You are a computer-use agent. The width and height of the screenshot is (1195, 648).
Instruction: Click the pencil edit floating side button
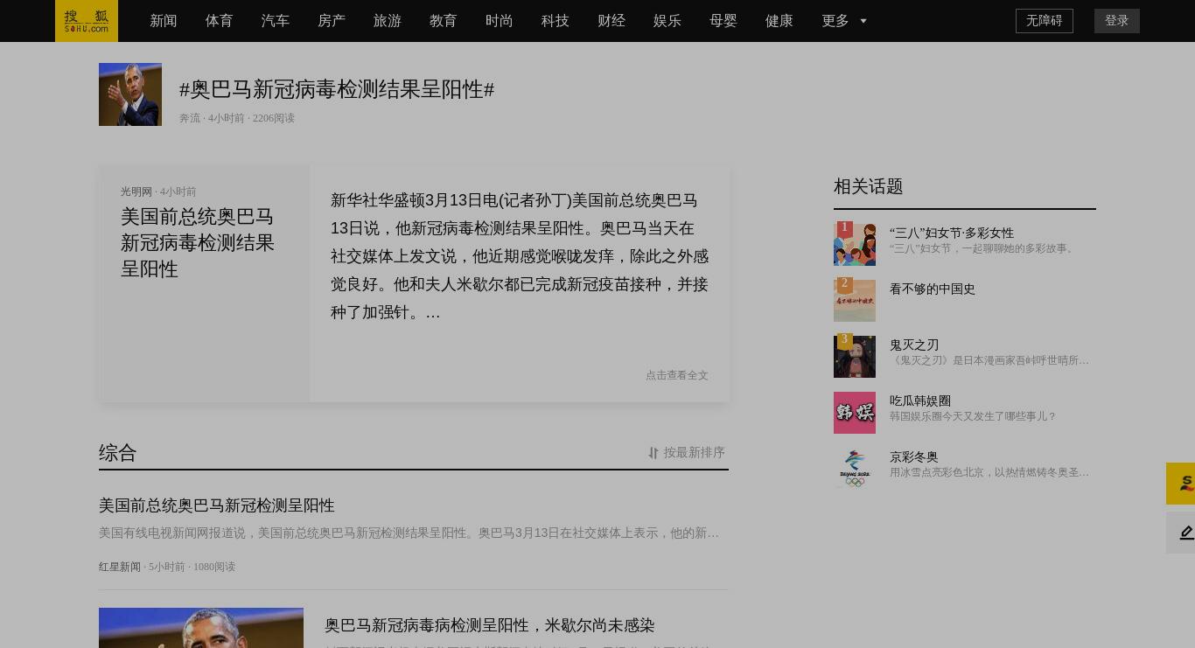point(1181,533)
